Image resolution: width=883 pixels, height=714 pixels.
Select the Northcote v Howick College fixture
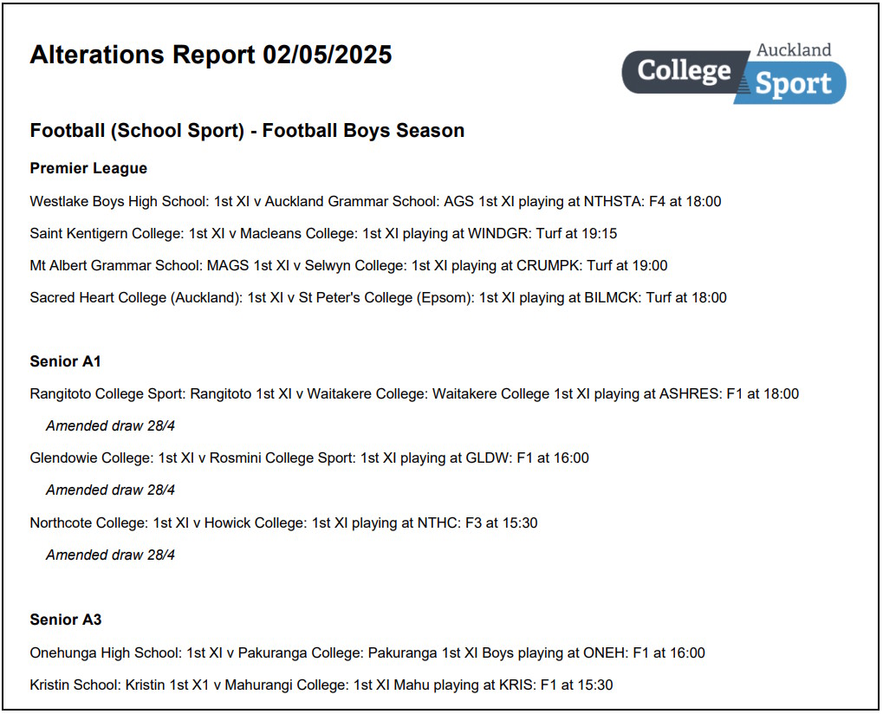pyautogui.click(x=284, y=523)
